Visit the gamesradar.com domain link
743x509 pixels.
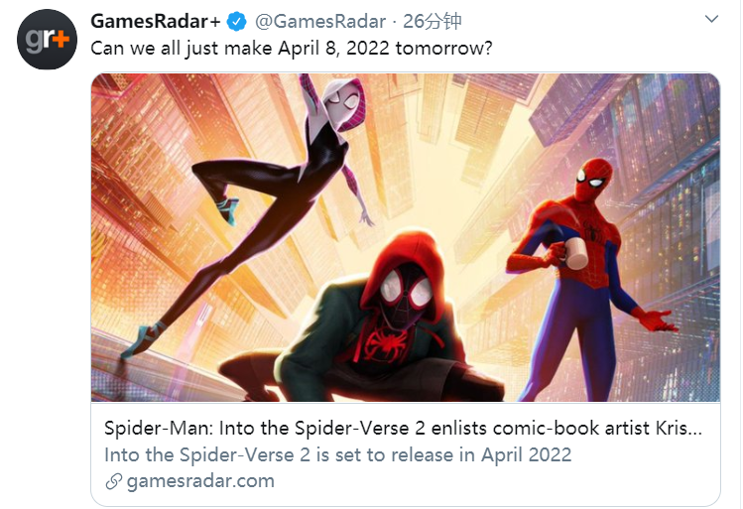coord(198,481)
